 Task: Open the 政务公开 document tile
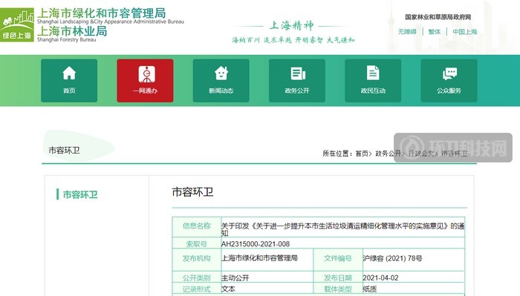297,80
